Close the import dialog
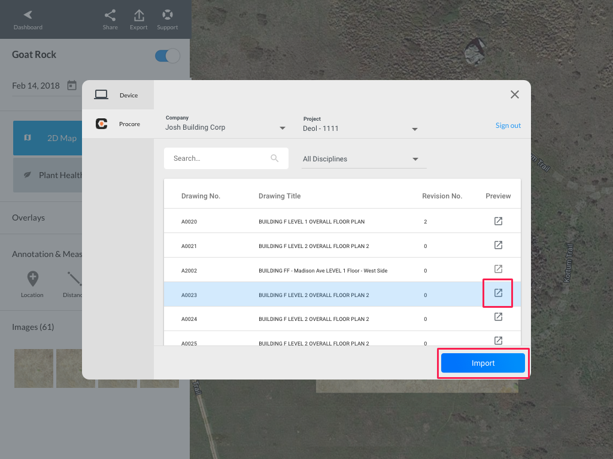 pos(514,94)
